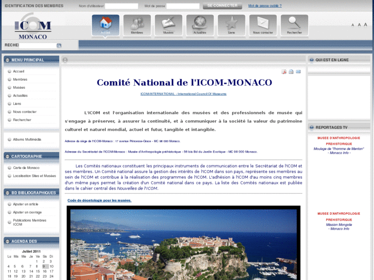
Task: Collapse the Agenda panel
Action: pos(7,241)
